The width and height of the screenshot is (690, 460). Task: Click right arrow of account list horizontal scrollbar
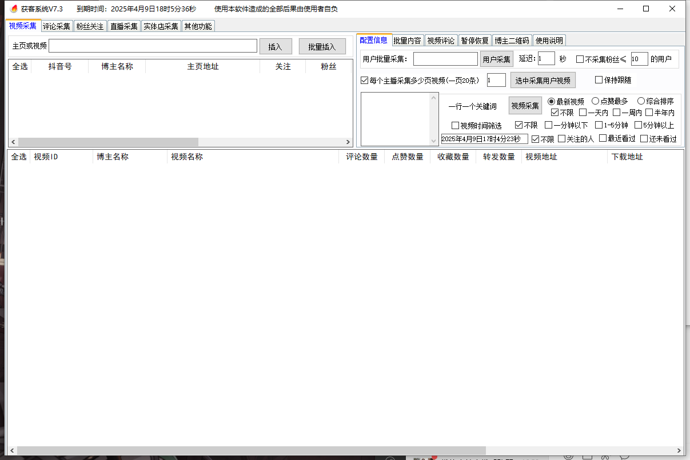point(348,142)
